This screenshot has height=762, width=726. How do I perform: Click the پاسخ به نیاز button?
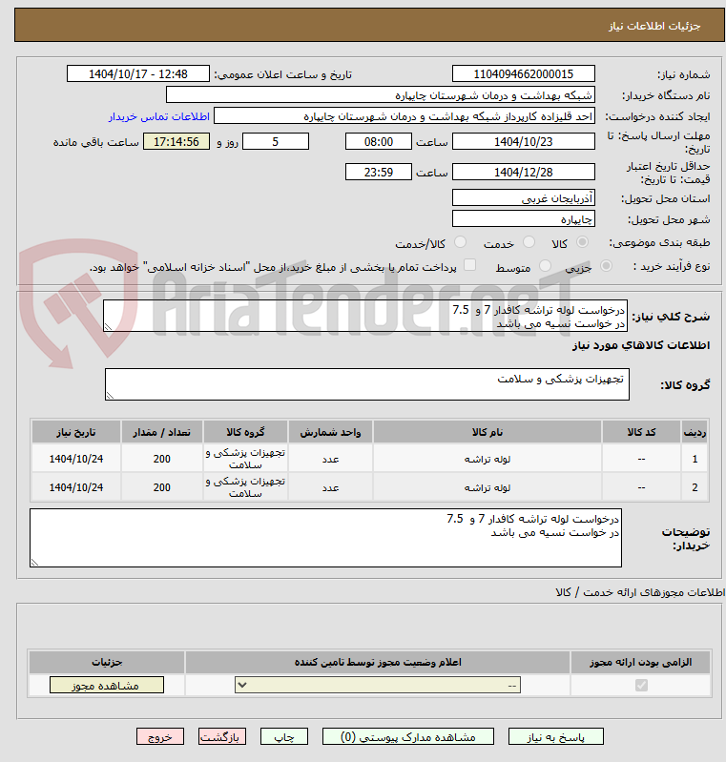pos(556,737)
